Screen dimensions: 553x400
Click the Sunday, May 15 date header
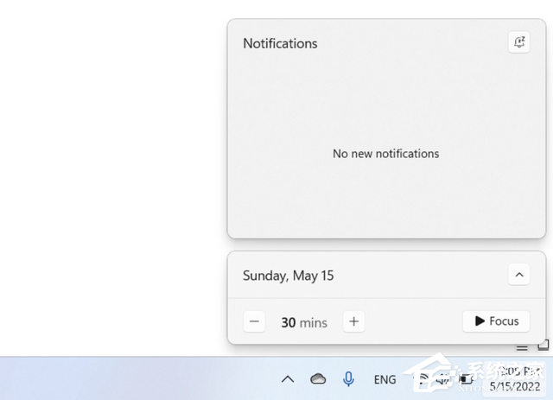tap(288, 276)
